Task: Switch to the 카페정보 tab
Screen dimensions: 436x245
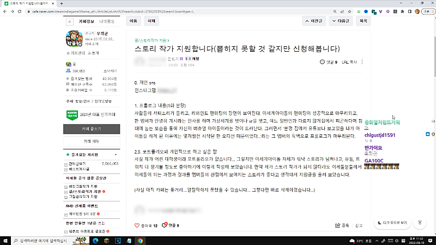Action: (x=86, y=21)
